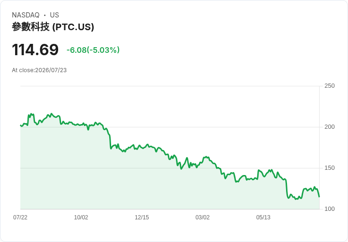Click the 250 price axis label
This screenshot has height=242, width=348.
tap(330, 86)
